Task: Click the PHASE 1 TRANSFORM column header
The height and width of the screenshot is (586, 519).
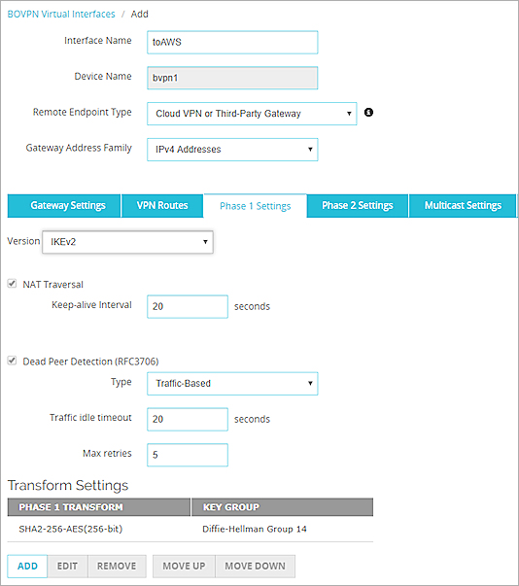Action: pos(98,507)
